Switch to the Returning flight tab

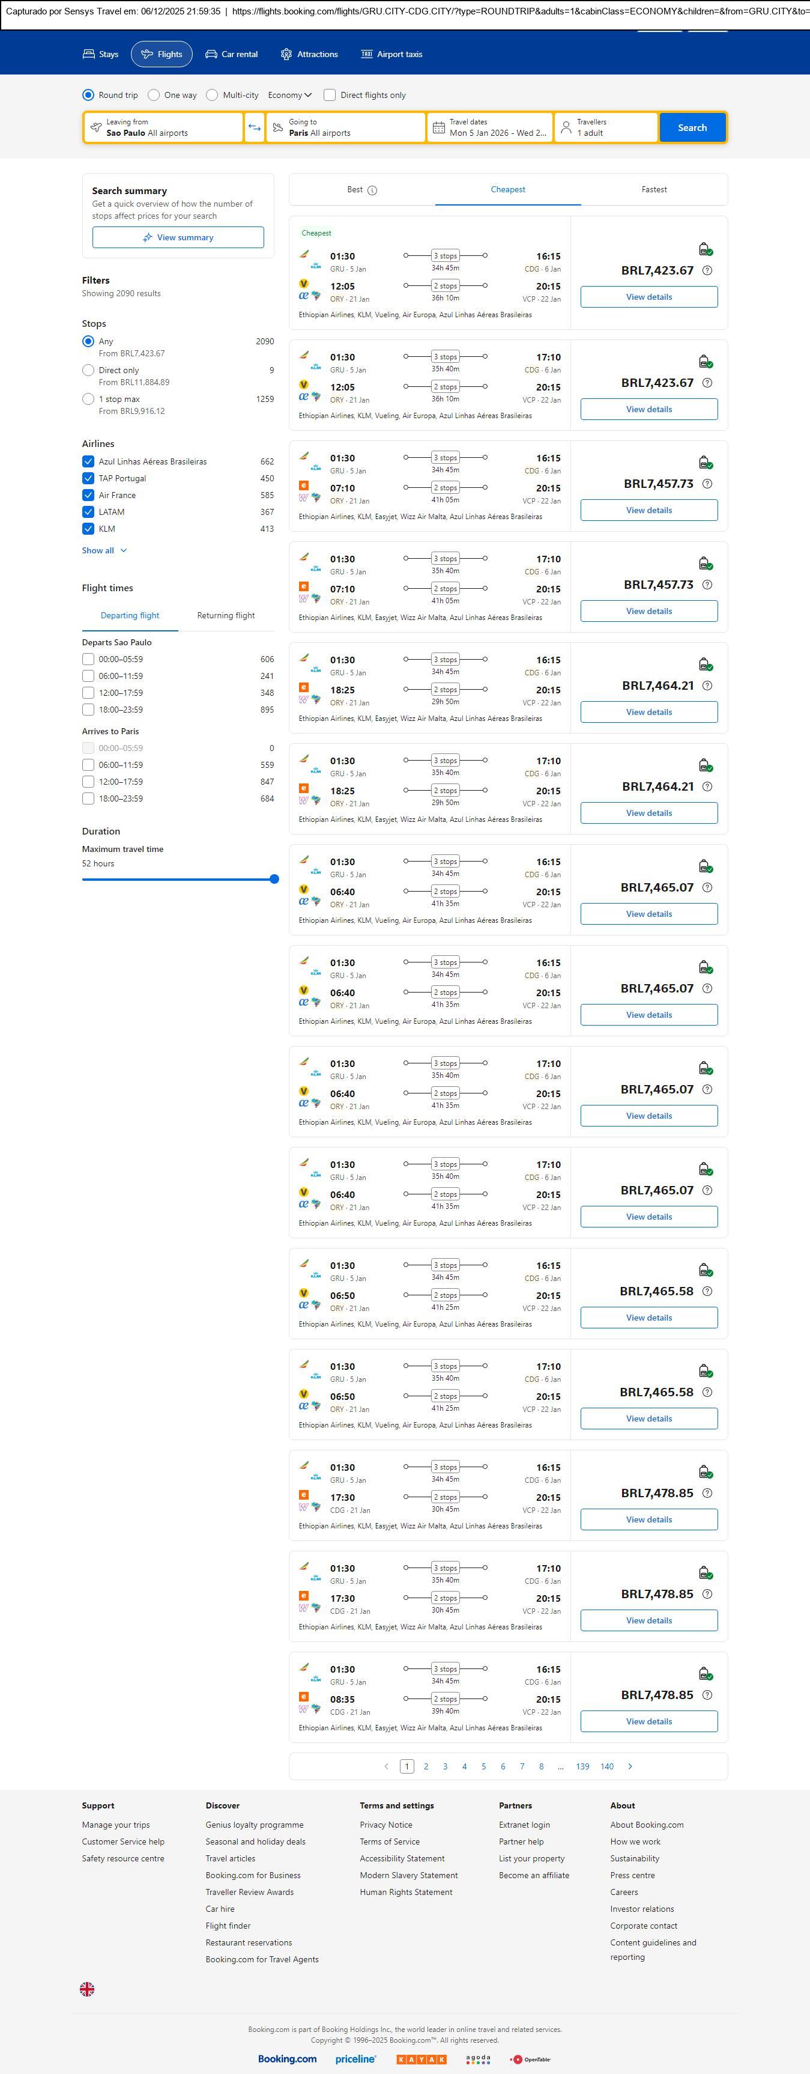(226, 615)
